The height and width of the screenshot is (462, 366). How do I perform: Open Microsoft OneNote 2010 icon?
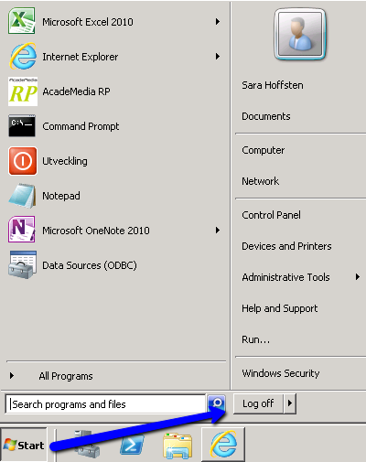(x=22, y=230)
